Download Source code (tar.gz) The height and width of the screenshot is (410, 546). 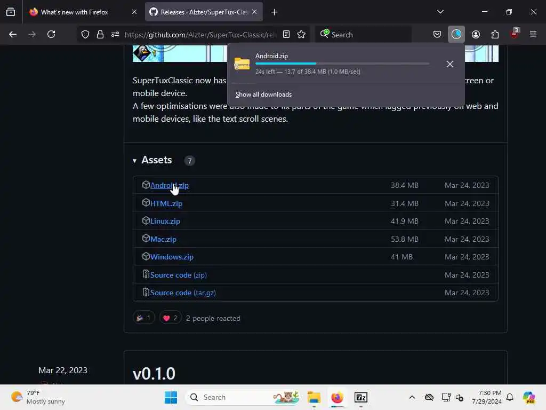pos(183,293)
